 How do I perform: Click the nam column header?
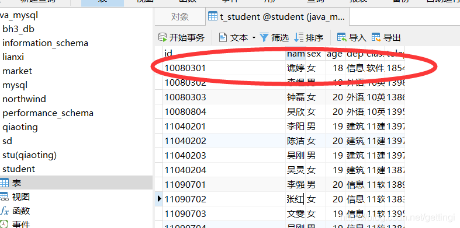click(295, 53)
